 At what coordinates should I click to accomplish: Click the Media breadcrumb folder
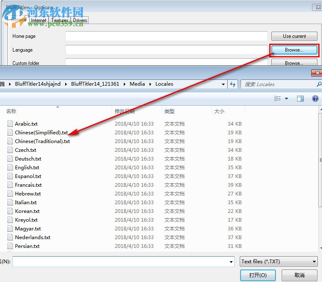[x=137, y=84]
